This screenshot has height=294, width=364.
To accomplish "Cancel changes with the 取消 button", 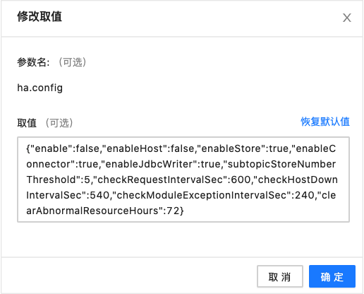I will coord(280,276).
